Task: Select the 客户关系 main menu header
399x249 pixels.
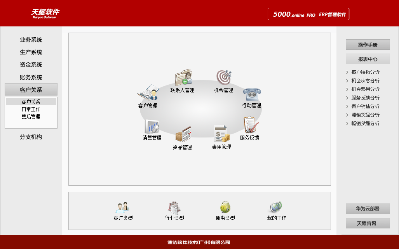Action: [x=31, y=89]
